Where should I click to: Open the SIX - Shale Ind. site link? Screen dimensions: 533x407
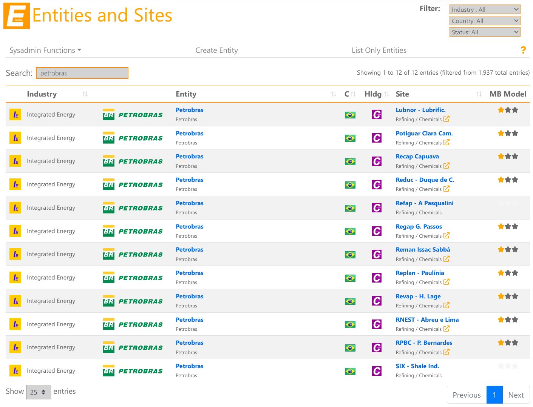pos(417,366)
